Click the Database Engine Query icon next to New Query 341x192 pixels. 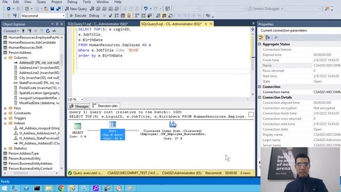coord(92,9)
